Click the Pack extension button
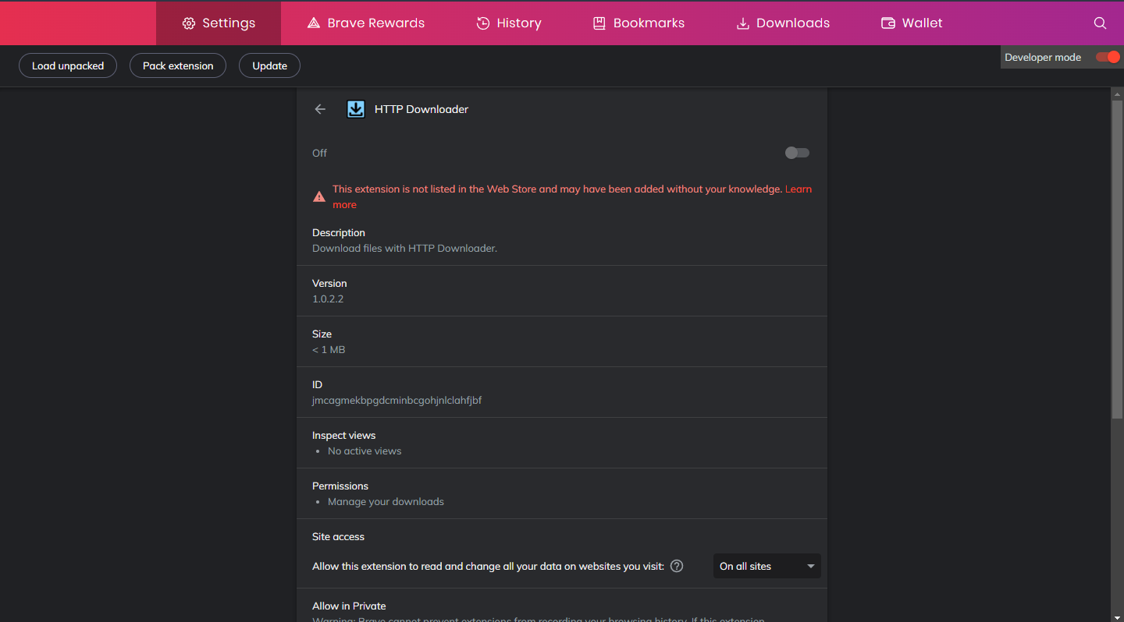 tap(178, 65)
